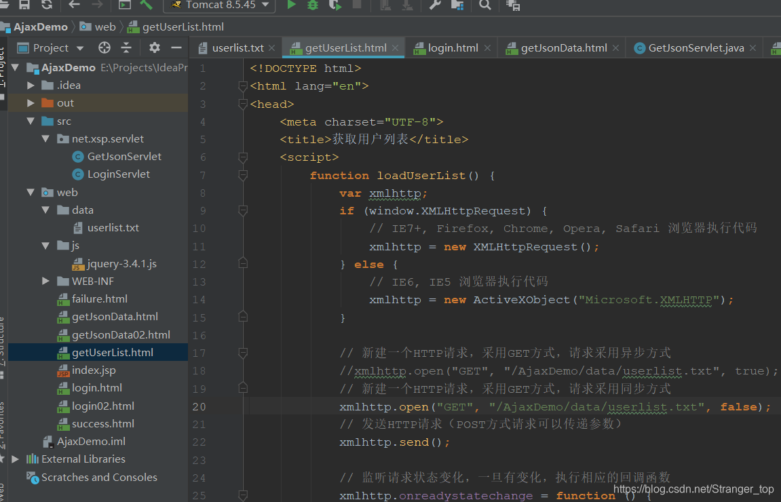Collapse the AjaxDemo root node
Viewport: 781px width, 502px height.
click(15, 67)
